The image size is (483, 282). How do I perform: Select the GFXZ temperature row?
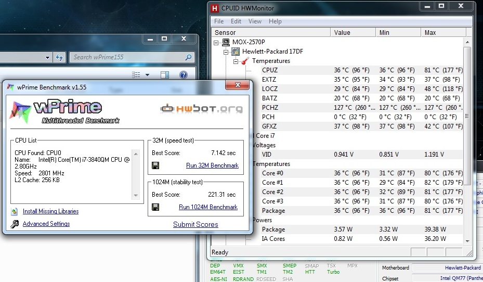tap(362, 126)
